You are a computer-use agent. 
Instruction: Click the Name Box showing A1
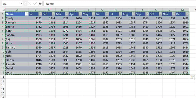click(11, 4)
